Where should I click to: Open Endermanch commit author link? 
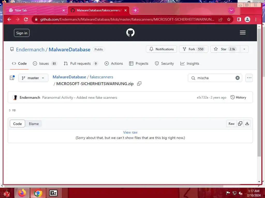click(30, 97)
